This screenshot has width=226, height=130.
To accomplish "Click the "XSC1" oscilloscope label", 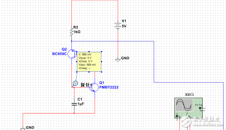I will point(189,95).
